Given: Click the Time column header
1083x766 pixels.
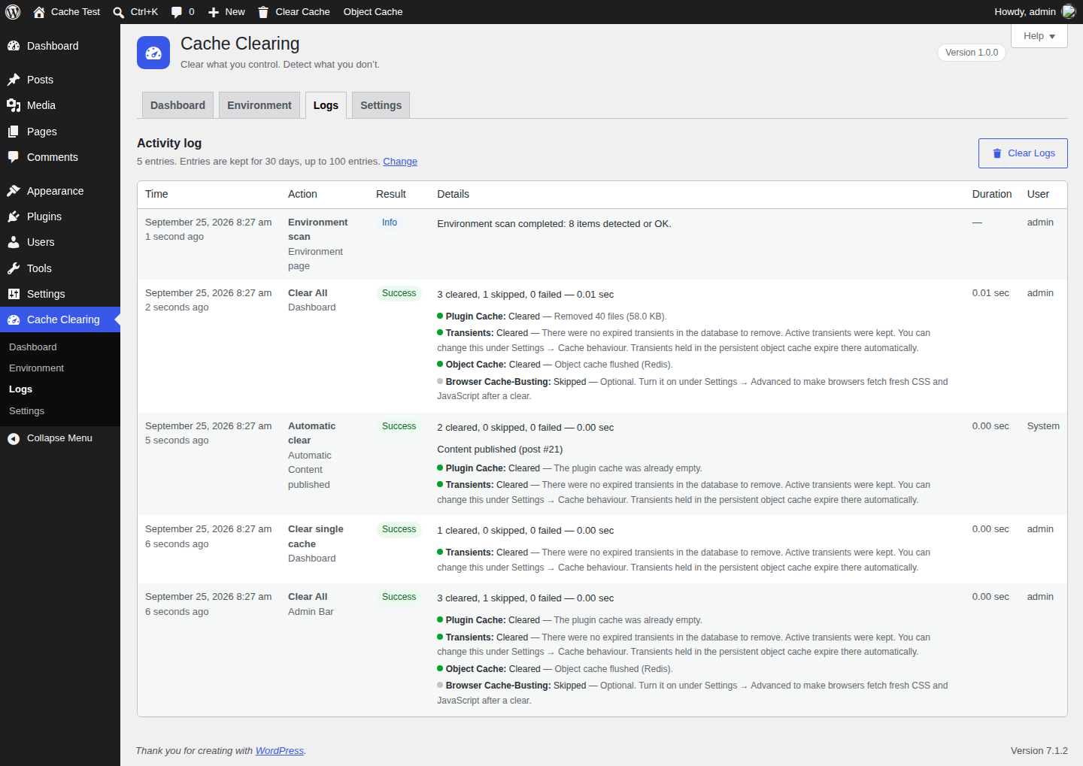Looking at the screenshot, I should point(156,194).
